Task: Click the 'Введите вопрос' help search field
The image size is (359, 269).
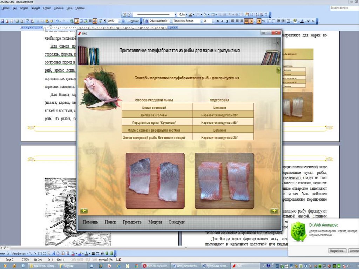Action: [343, 8]
